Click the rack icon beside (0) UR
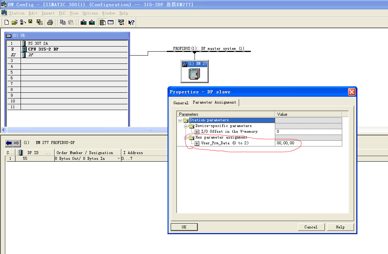The image size is (388, 254). 9,36
